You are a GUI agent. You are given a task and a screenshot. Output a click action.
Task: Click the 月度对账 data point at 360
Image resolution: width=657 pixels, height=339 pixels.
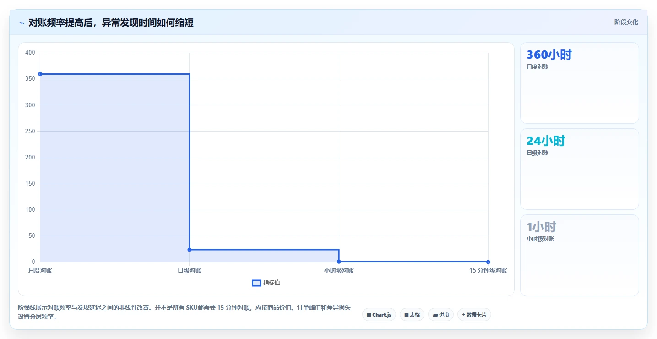pos(40,74)
